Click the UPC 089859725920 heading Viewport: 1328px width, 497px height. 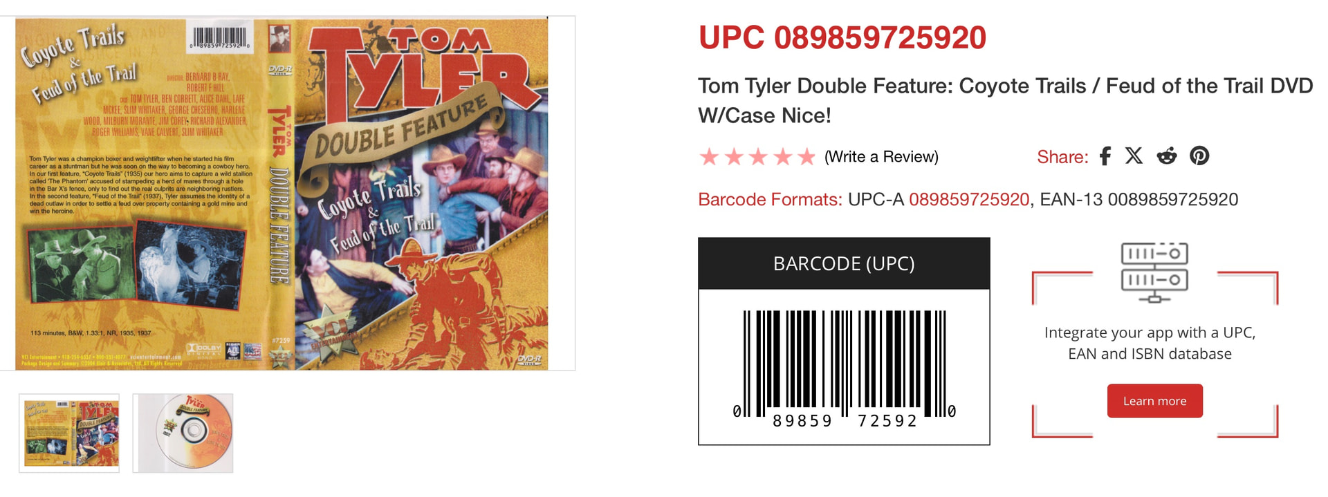(x=842, y=37)
